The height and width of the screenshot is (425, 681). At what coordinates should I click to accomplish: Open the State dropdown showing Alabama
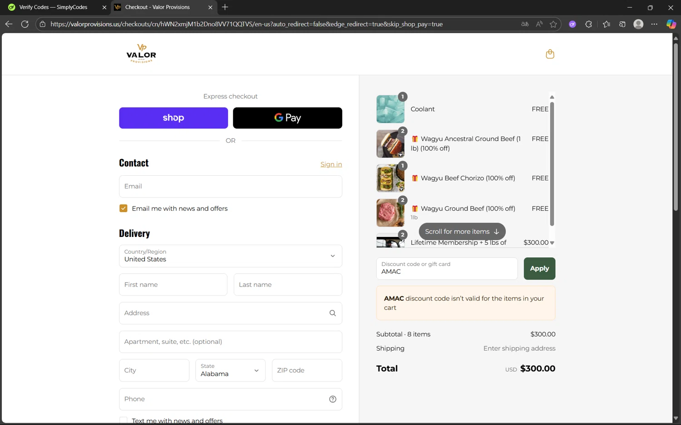pyautogui.click(x=230, y=370)
